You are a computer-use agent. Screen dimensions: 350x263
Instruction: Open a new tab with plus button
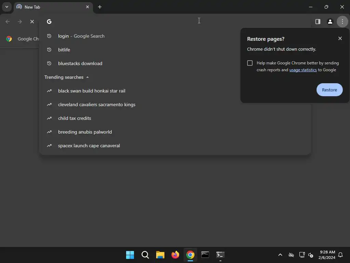coord(100,7)
